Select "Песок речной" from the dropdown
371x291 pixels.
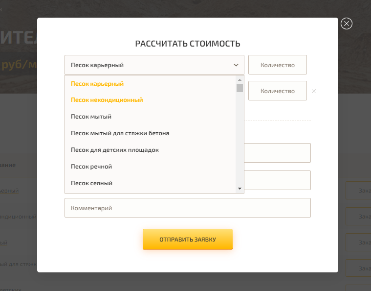tap(91, 167)
